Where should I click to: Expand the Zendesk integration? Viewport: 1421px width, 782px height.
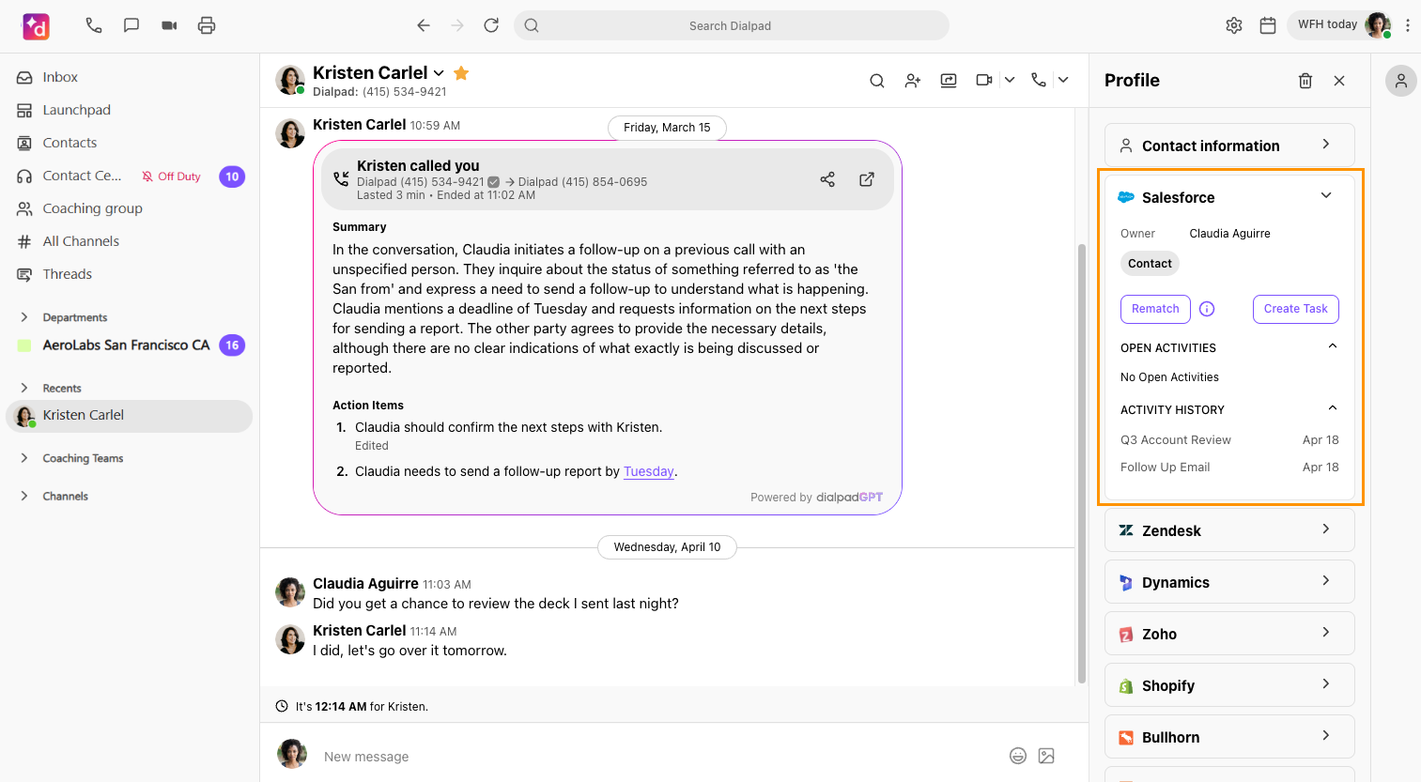pos(1229,530)
